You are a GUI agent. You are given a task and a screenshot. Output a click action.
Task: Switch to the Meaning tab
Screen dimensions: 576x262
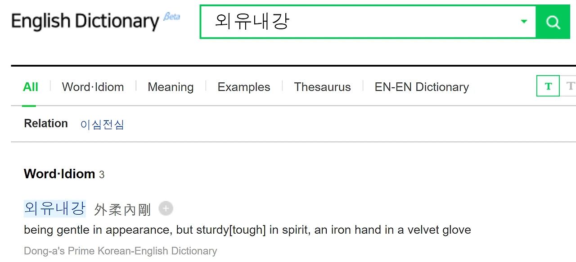171,87
